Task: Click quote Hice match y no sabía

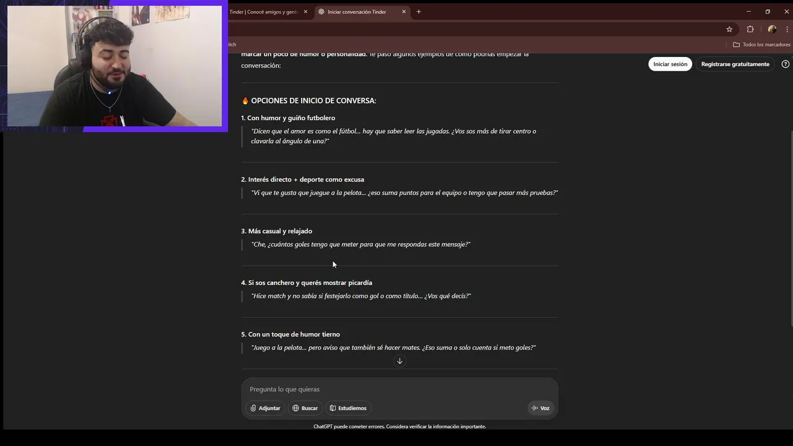Action: pyautogui.click(x=361, y=296)
